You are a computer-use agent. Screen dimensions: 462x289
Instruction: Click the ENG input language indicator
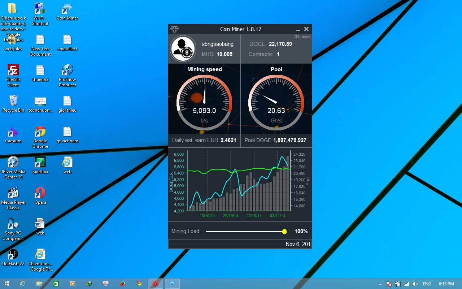pyautogui.click(x=427, y=284)
